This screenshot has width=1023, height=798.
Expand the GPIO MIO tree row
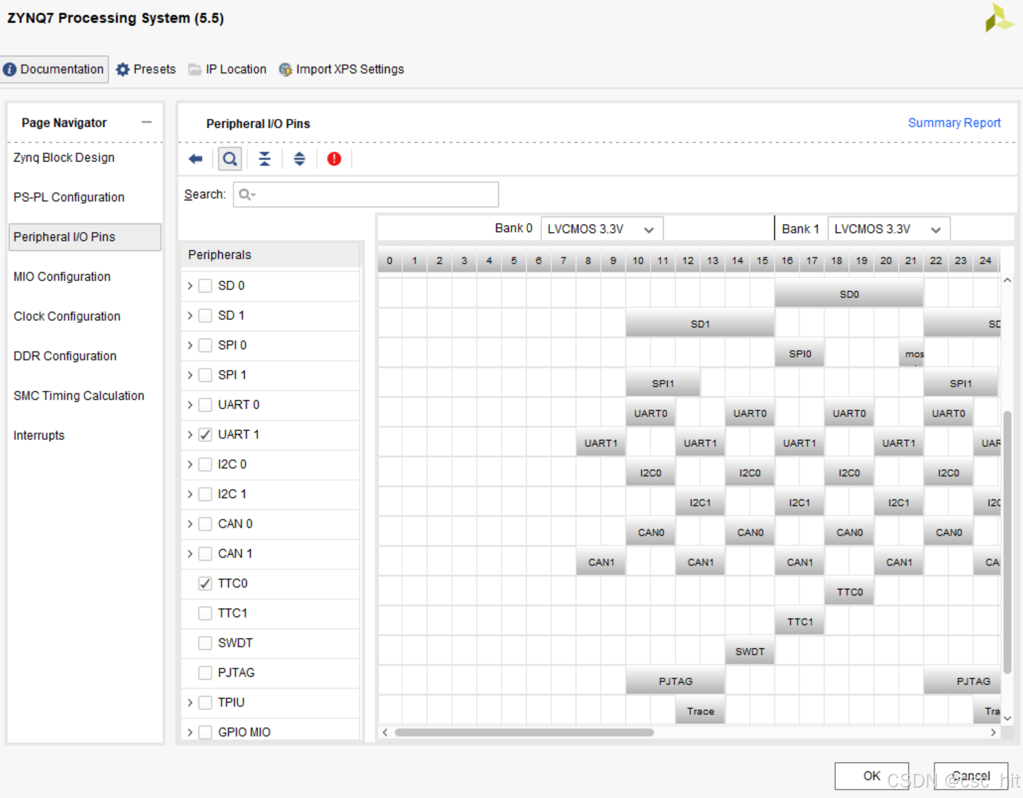(x=190, y=732)
